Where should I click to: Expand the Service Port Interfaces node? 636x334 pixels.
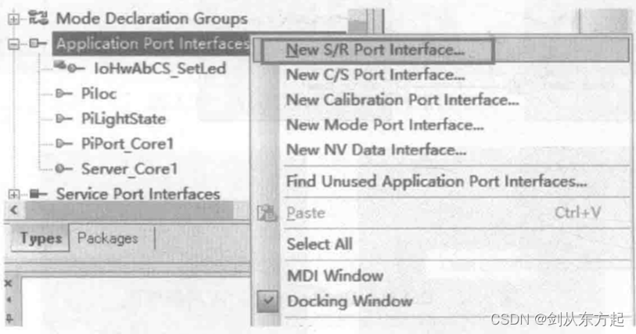13,194
